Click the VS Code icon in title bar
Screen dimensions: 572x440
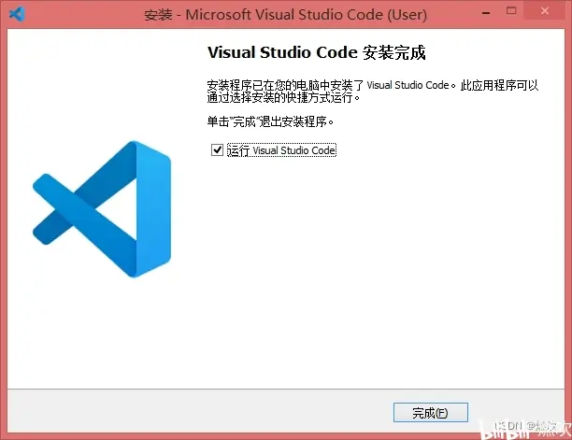click(x=17, y=15)
